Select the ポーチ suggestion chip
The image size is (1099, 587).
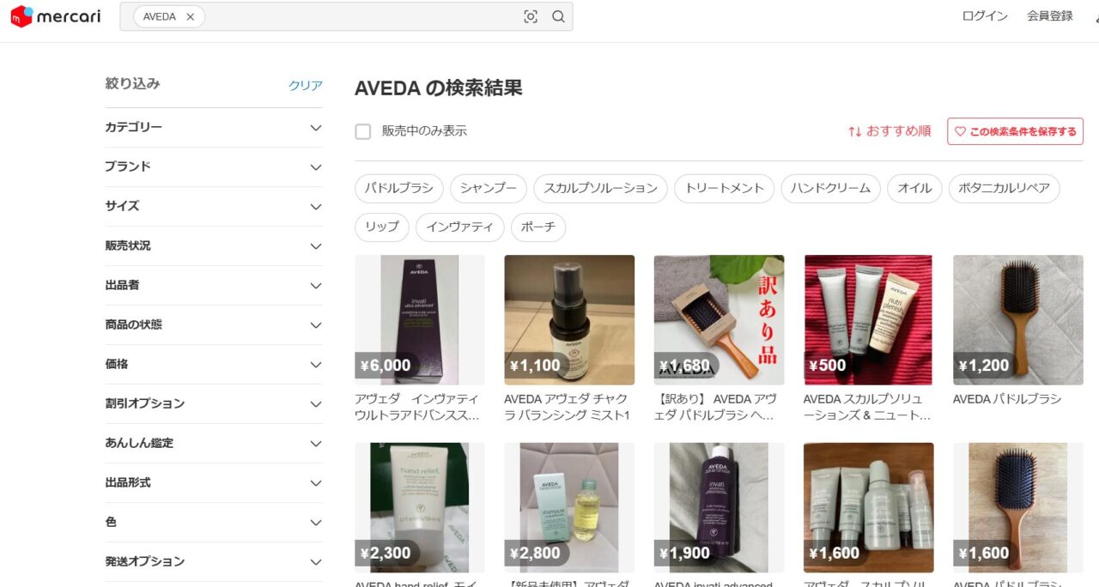coord(538,227)
